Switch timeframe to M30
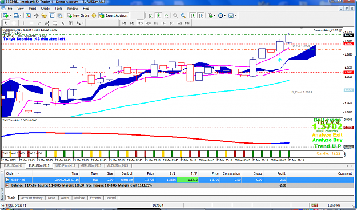This screenshot has width=357, height=210. coord(148,23)
